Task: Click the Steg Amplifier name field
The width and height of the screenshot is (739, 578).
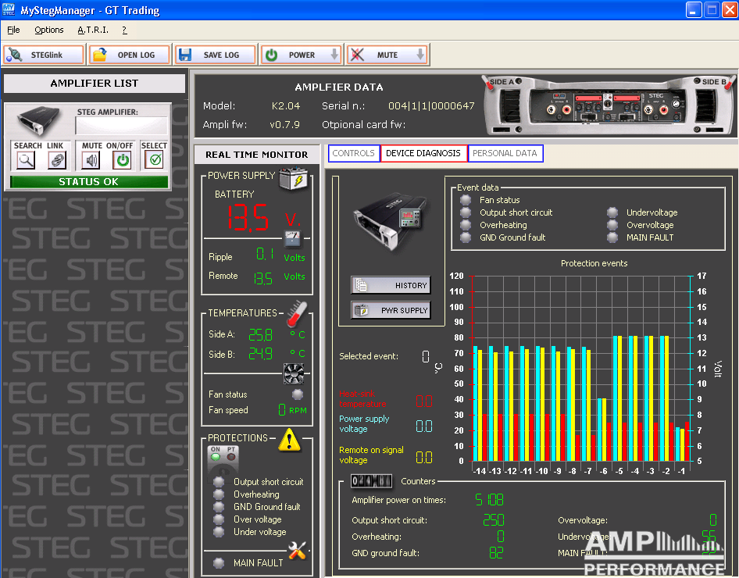Action: (122, 125)
